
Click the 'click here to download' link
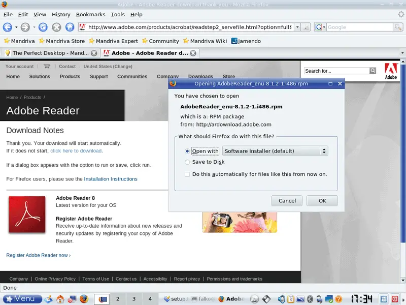click(x=76, y=151)
